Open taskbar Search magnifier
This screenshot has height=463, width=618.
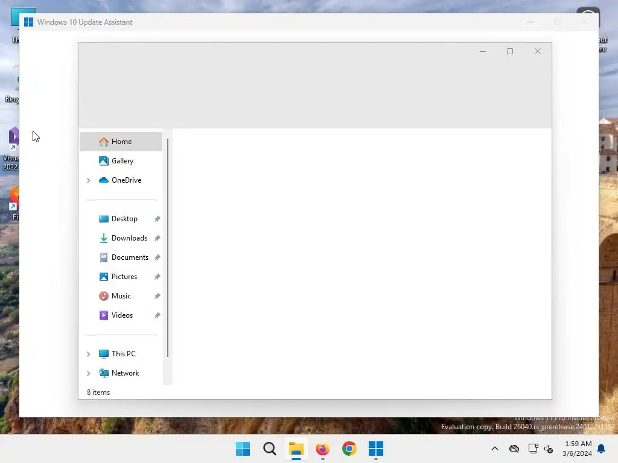point(270,449)
